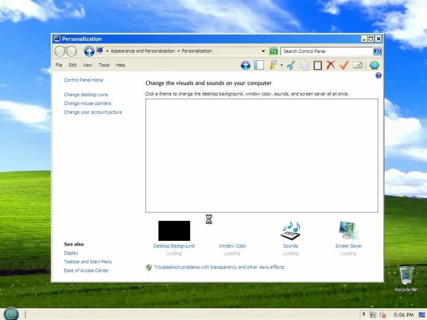The width and height of the screenshot is (427, 320).
Task: Open the folder options icon dropdown arrow
Action: (x=281, y=65)
